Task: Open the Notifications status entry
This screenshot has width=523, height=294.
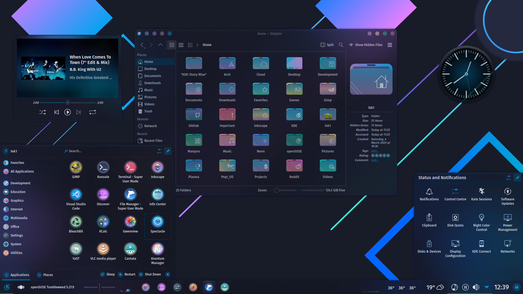Action: [429, 194]
